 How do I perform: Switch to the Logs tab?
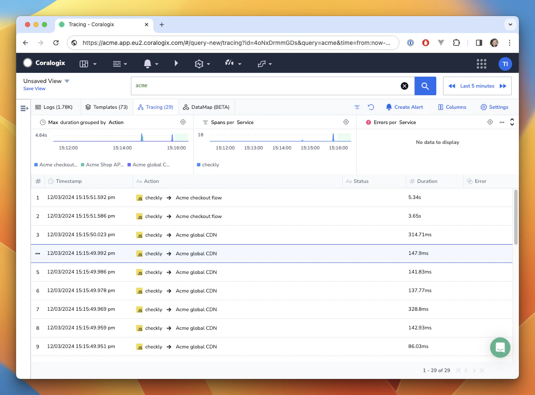pyautogui.click(x=54, y=107)
